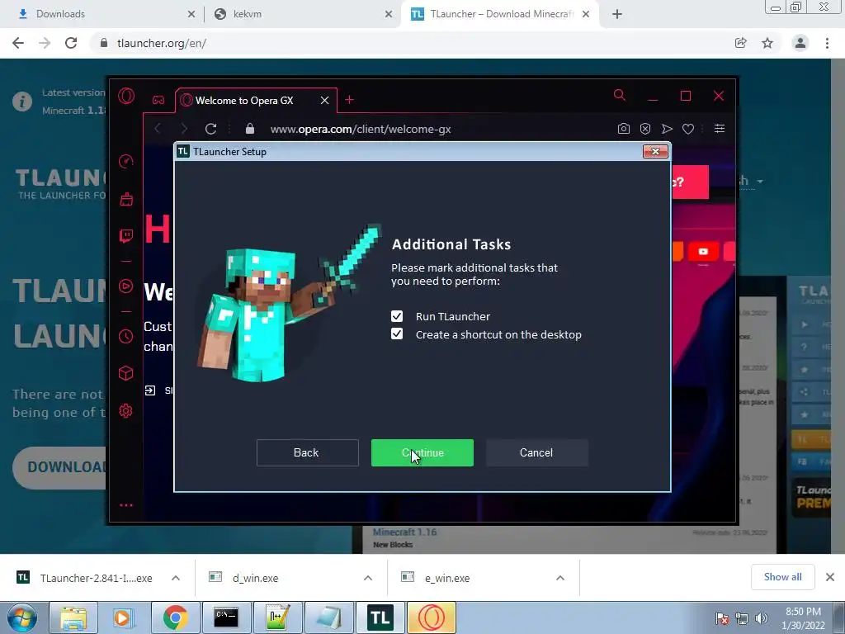Check off the Run TLauncher checkbox
845x634 pixels.
pos(397,316)
